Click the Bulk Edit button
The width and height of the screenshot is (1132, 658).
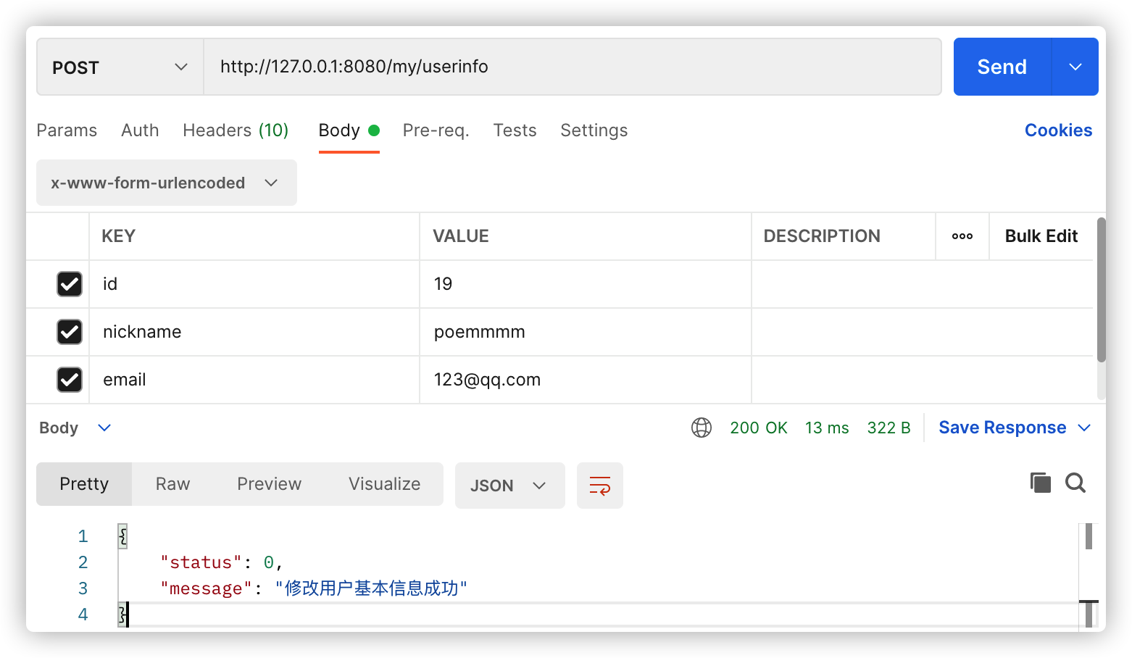coord(1041,236)
